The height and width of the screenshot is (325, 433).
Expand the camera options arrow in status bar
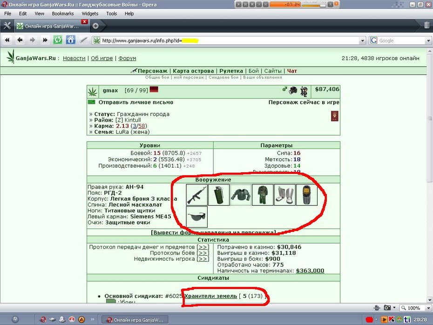(394, 308)
